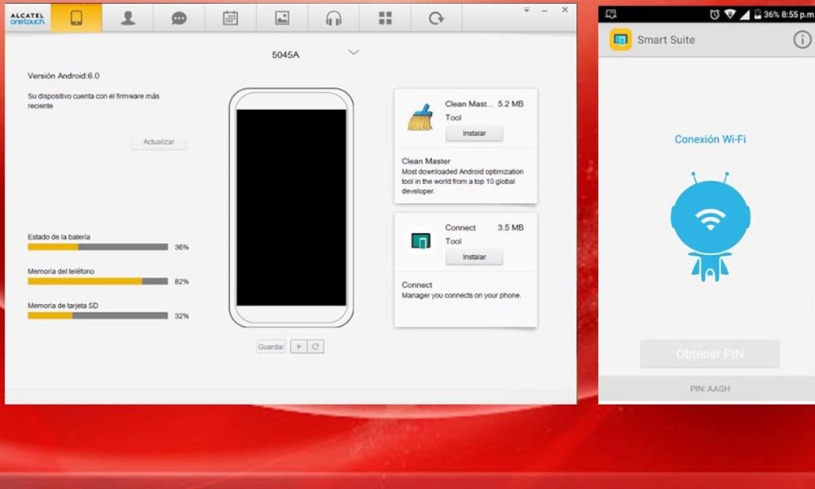Tap the alarm clock status icon
The height and width of the screenshot is (489, 815).
coord(715,15)
